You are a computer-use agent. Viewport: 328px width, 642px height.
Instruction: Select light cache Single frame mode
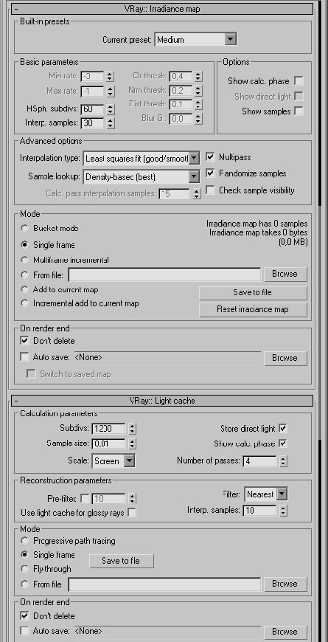click(x=25, y=555)
